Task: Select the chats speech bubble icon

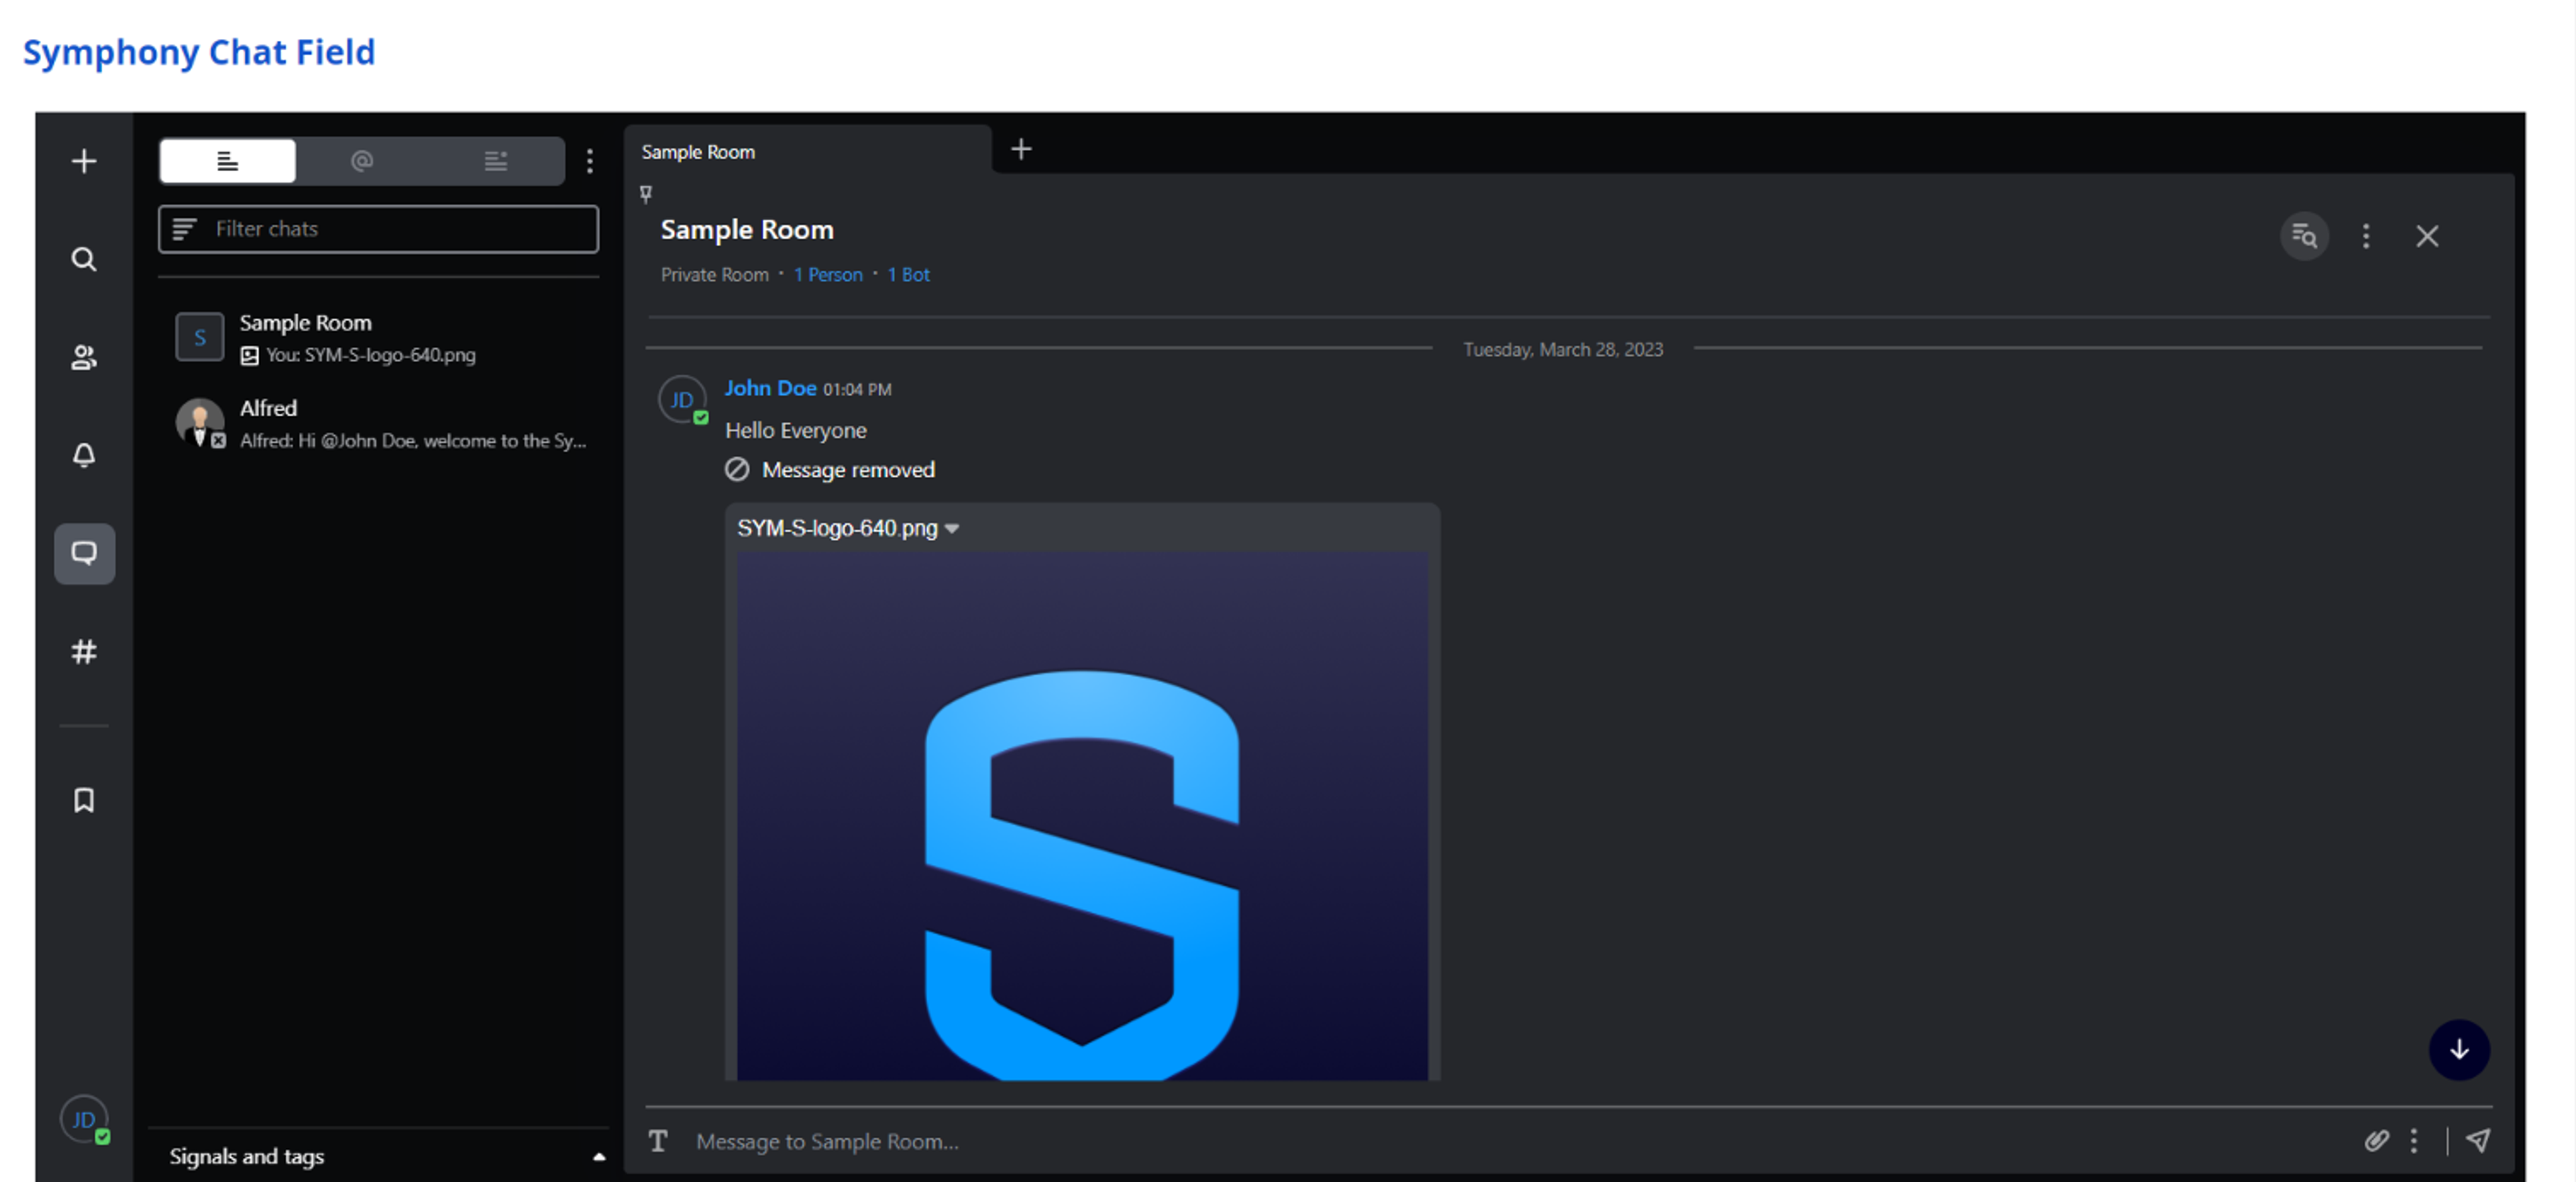Action: (84, 554)
